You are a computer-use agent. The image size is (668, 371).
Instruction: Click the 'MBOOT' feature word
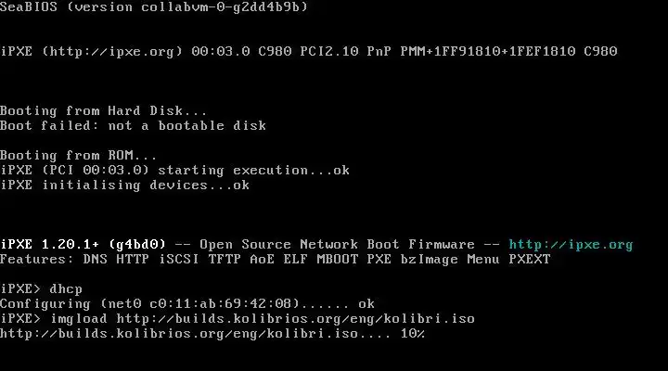click(337, 260)
